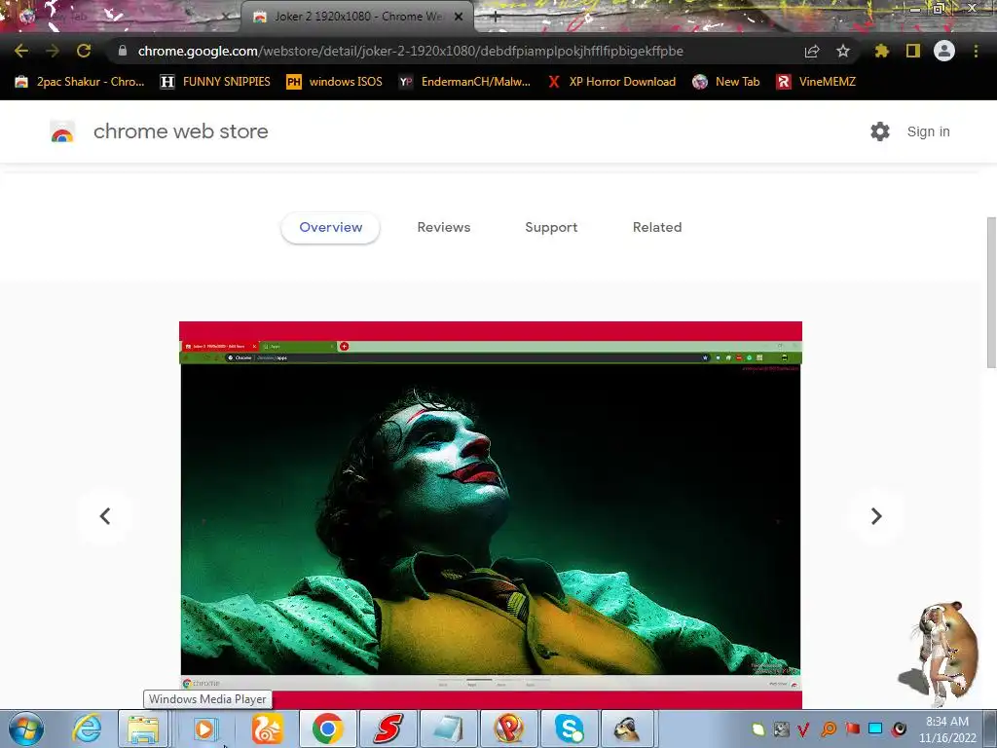The image size is (997, 748).
Task: Go back with the browser back arrow
Action: click(x=21, y=51)
